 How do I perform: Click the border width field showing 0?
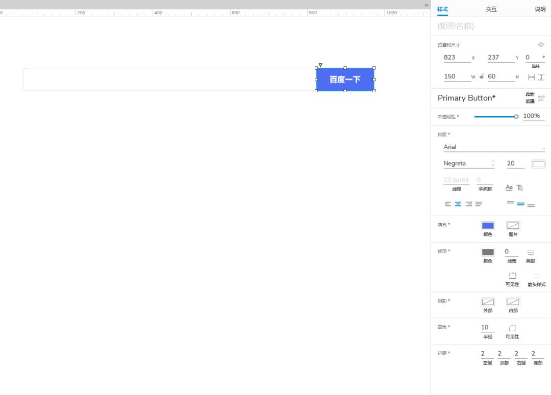(511, 252)
